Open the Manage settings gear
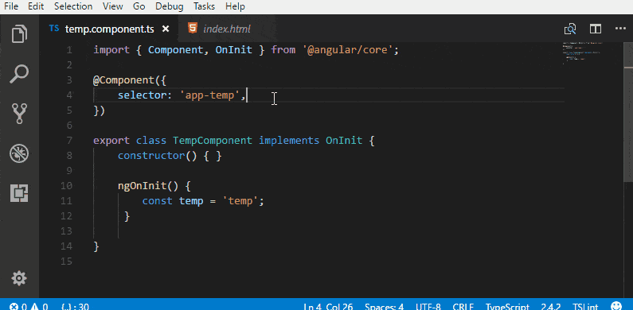 click(x=19, y=278)
